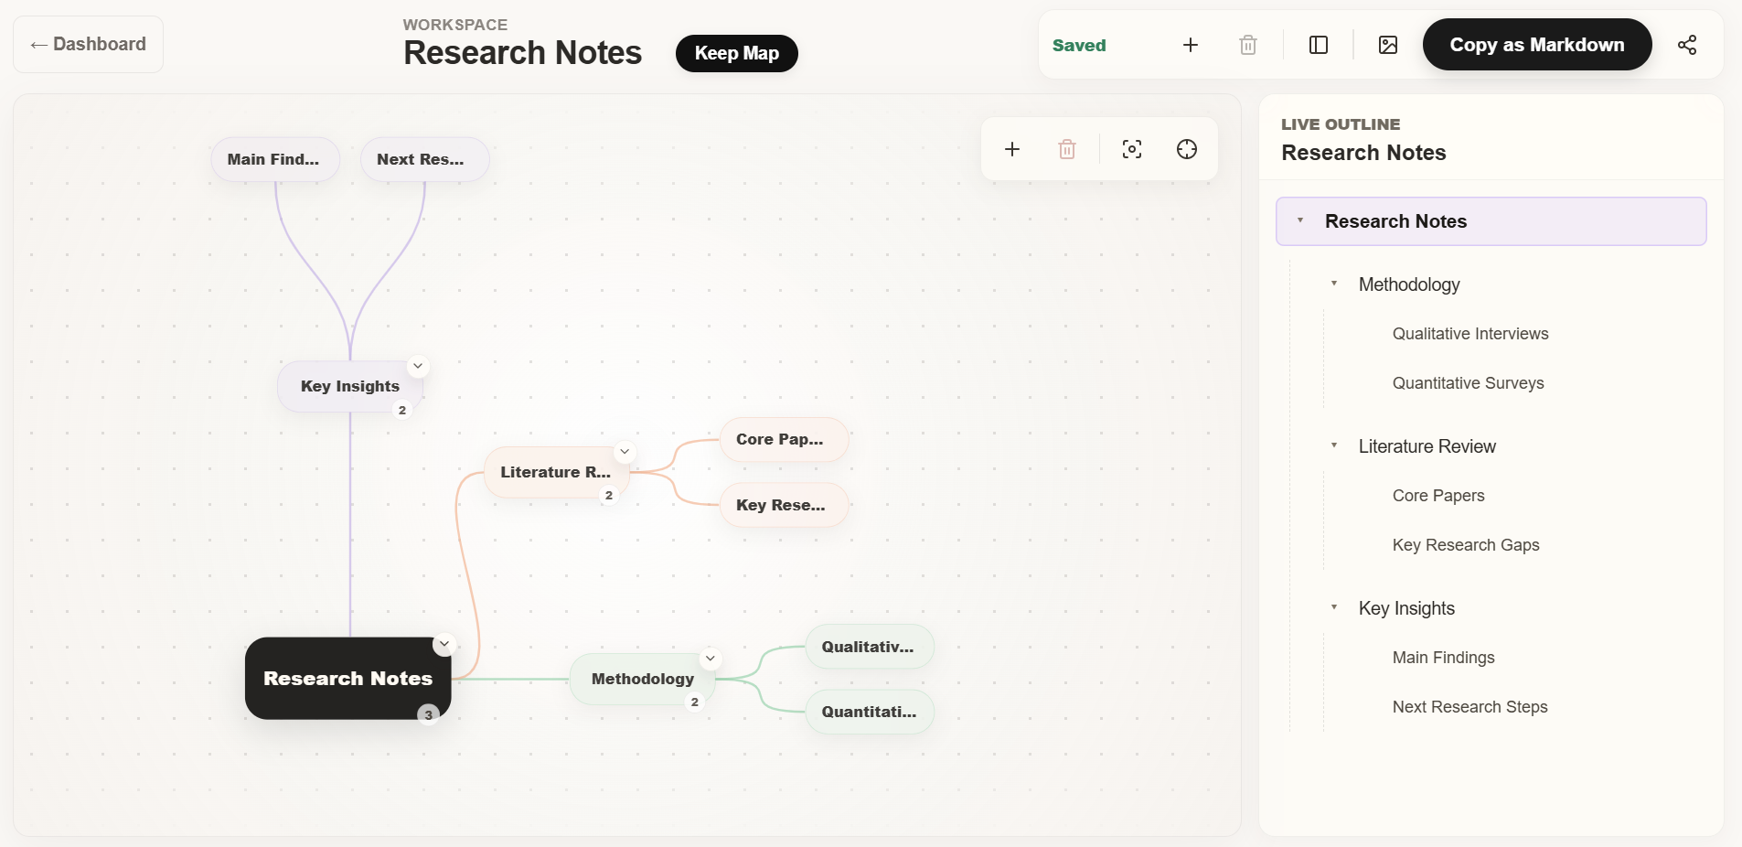
Task: Collapse the Research Notes root node chevron
Action: (x=444, y=644)
